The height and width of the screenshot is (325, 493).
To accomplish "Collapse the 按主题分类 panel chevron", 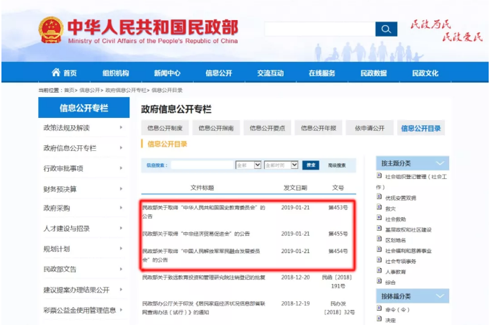I will [440, 163].
